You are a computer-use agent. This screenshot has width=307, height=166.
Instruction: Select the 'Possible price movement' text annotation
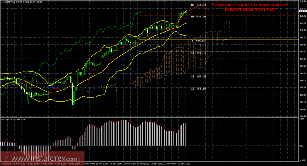[x=250, y=9]
